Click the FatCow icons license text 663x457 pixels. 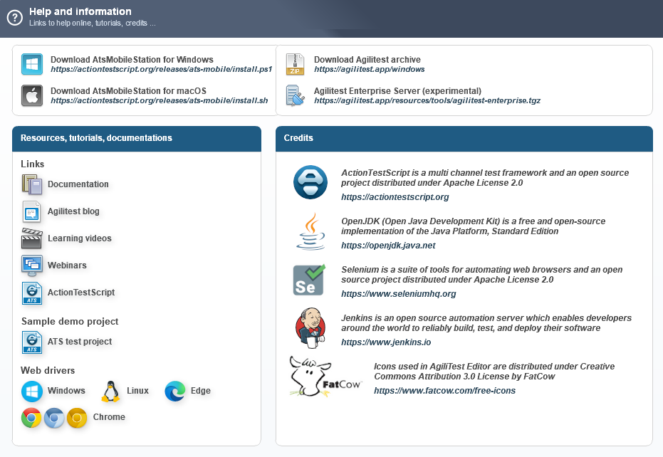pyautogui.click(x=494, y=372)
